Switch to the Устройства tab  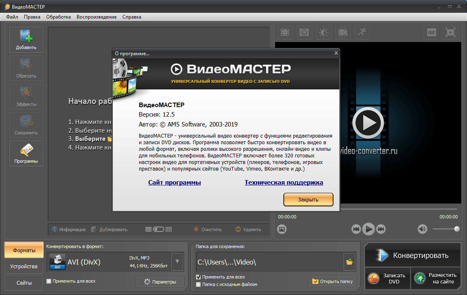24,267
